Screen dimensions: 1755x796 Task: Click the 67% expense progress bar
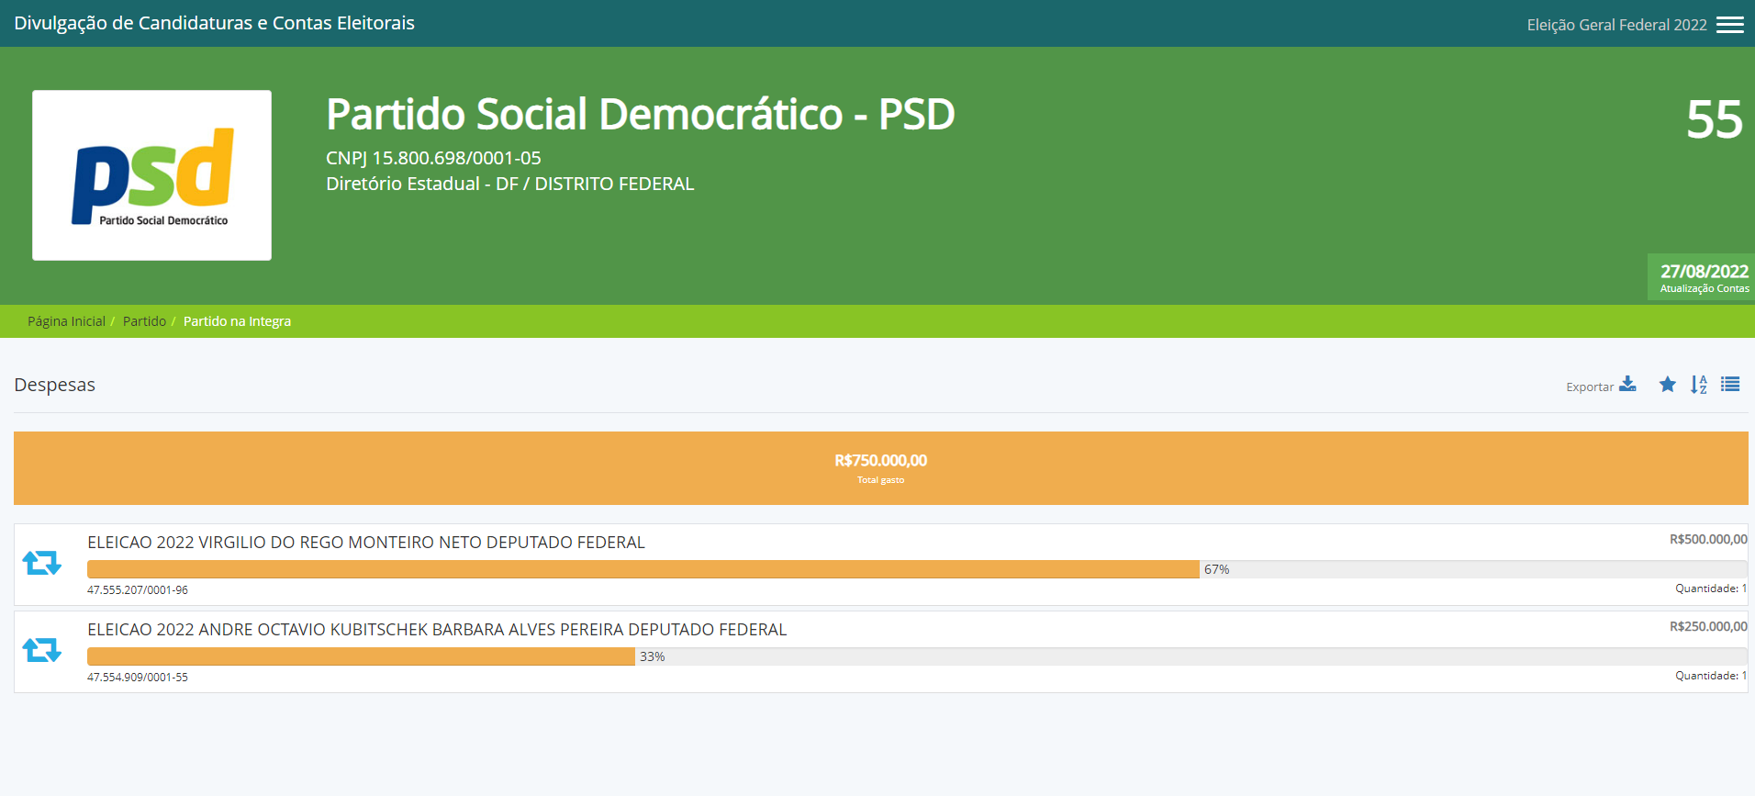tap(643, 569)
